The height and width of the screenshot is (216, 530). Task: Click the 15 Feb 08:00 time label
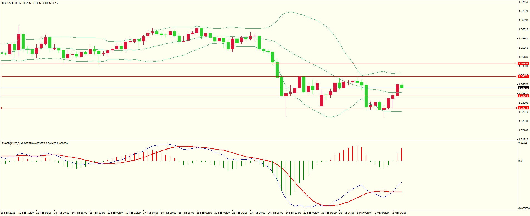click(x=97, y=213)
